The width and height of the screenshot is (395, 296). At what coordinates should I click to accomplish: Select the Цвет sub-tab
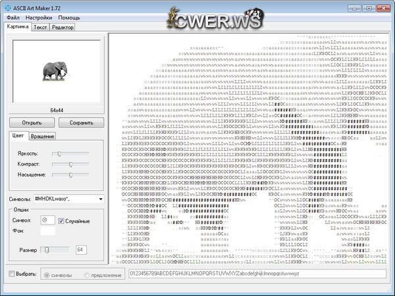[x=18, y=136]
